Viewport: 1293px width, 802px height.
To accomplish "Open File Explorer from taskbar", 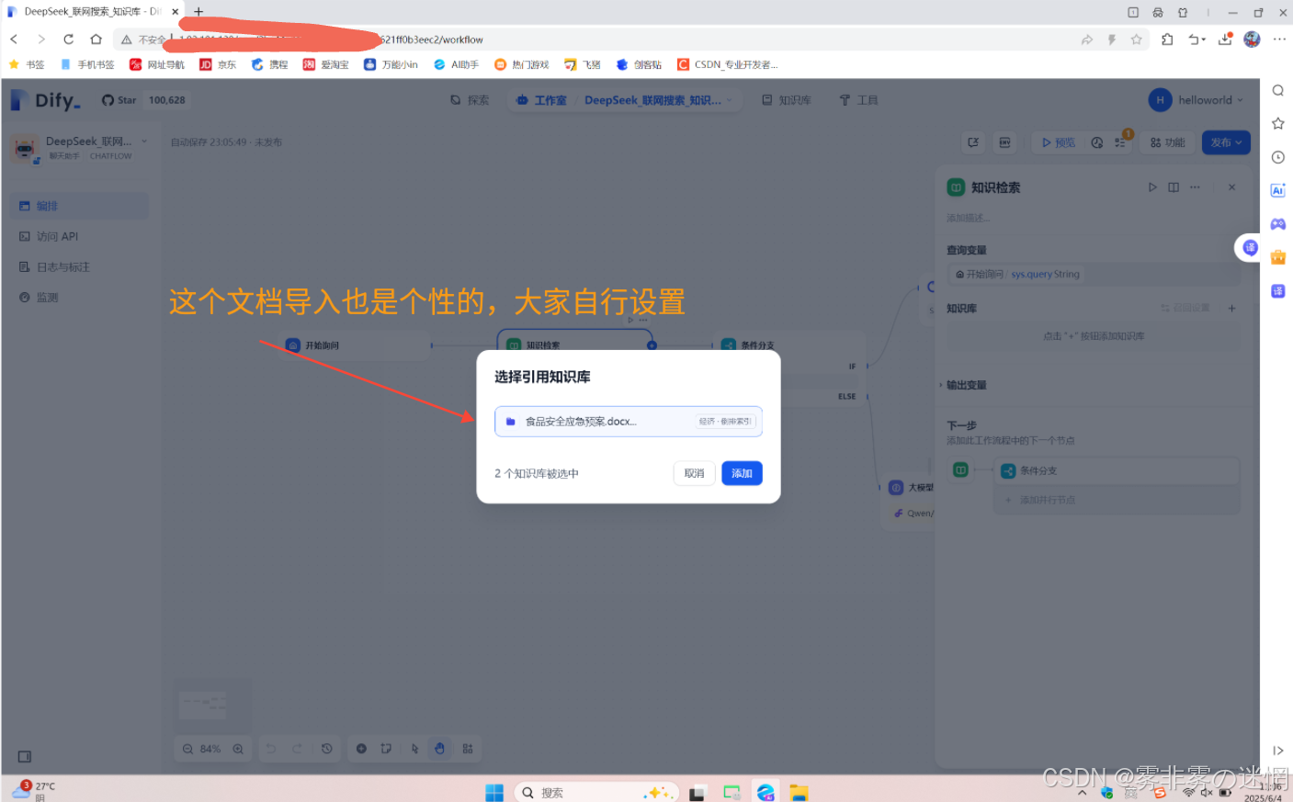I will (799, 792).
